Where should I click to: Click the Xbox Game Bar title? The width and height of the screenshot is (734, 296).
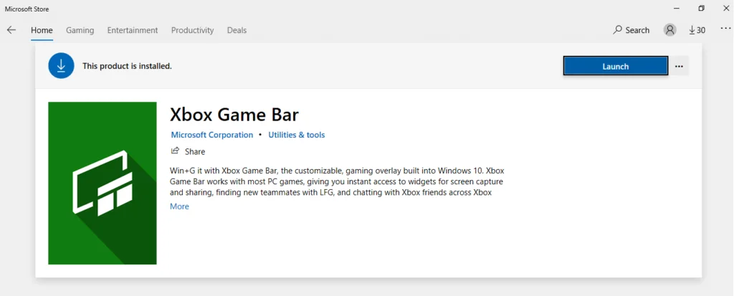[234, 115]
